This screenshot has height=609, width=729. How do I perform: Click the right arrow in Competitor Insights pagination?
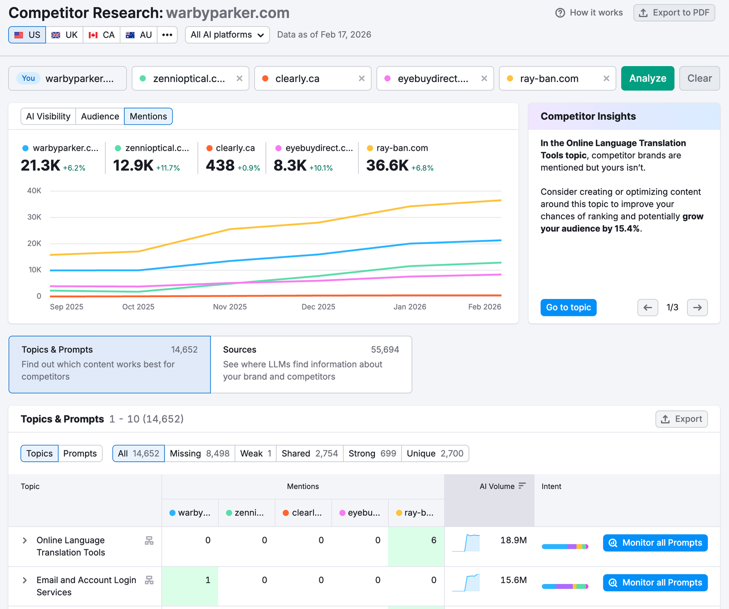697,307
